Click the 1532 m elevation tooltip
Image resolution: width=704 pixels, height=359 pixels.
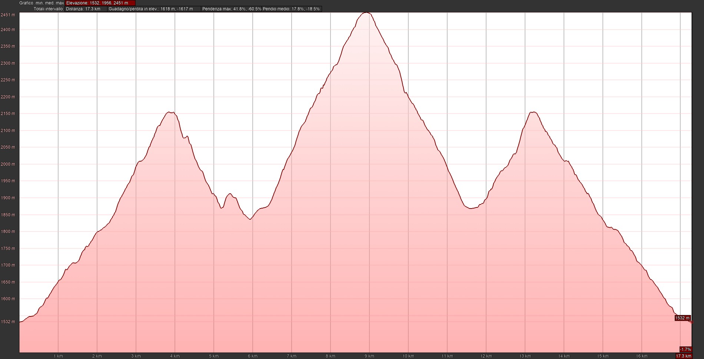(x=682, y=318)
